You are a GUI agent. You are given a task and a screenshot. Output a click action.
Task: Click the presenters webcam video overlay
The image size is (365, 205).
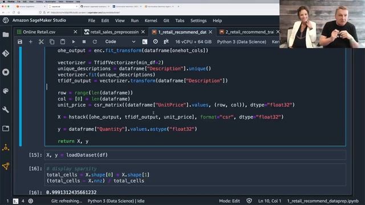pyautogui.click(x=322, y=24)
